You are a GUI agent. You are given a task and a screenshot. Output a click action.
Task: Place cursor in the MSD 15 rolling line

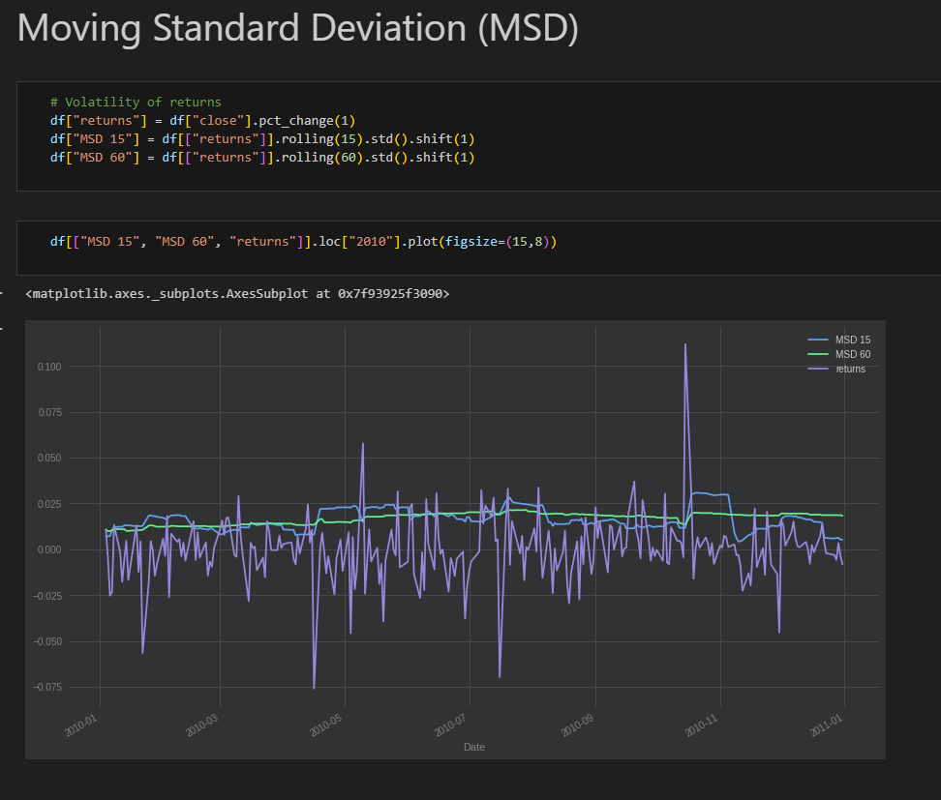pyautogui.click(x=262, y=139)
